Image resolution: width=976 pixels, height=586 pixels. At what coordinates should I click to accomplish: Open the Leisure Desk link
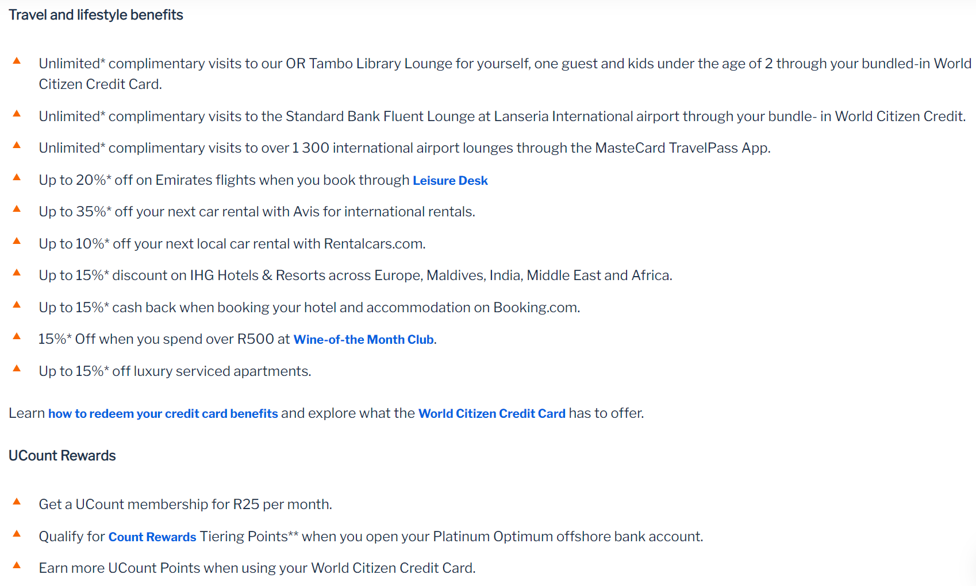(450, 180)
